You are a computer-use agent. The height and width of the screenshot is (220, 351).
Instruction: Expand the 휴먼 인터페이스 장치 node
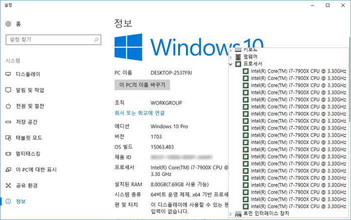231,214
